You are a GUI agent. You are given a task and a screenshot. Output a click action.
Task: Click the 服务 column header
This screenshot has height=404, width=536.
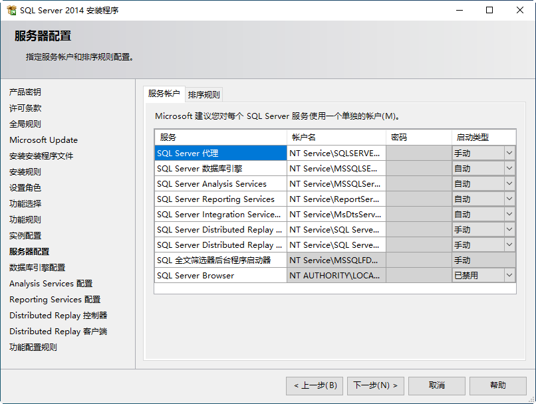(x=221, y=138)
